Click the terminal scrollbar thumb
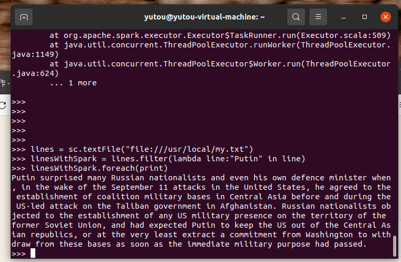The width and height of the screenshot is (401, 262). point(395,246)
